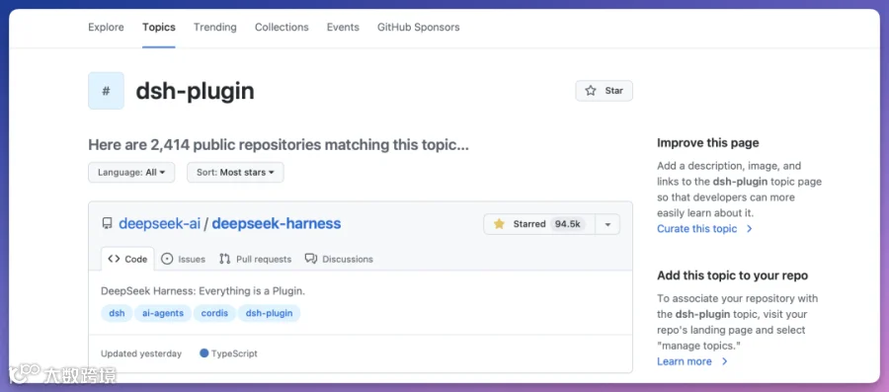Switch to the Trending tab
The image size is (889, 392).
point(215,28)
